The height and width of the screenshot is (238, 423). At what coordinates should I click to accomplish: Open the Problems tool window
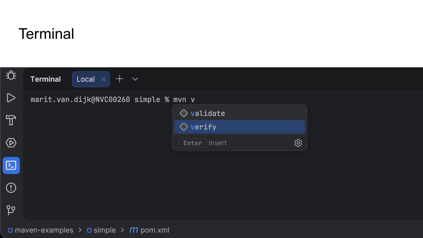click(x=11, y=188)
